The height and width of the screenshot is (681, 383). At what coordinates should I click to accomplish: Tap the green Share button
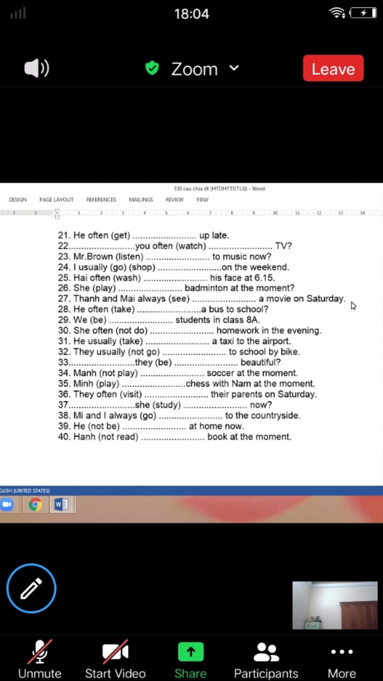coord(191,660)
